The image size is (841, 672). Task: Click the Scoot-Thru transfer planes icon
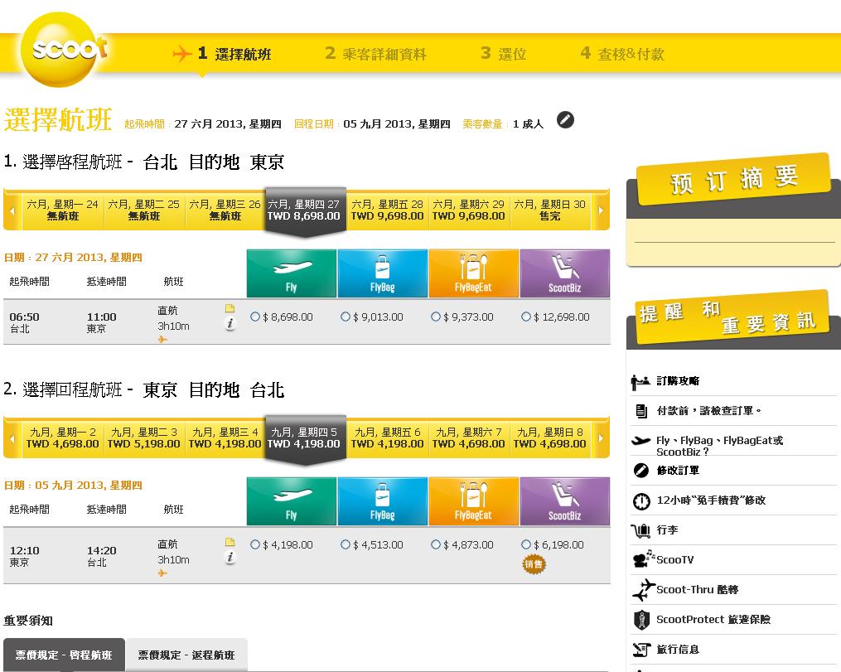[x=644, y=589]
